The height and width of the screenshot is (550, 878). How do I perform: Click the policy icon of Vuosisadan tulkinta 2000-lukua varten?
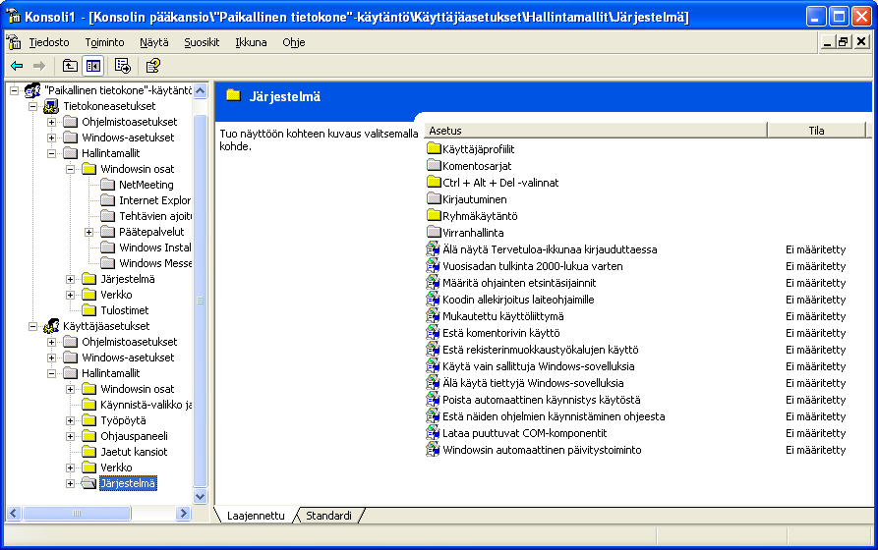point(433,266)
